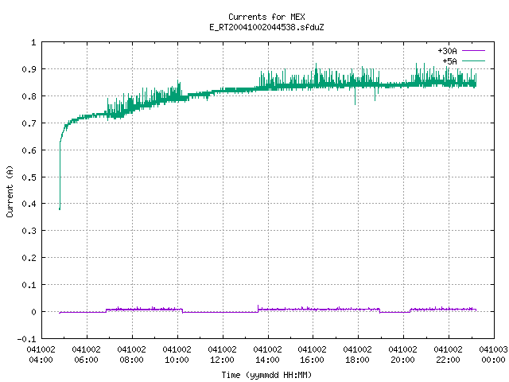
Task: Click y-axis tick value 0.5
Action: 29,177
